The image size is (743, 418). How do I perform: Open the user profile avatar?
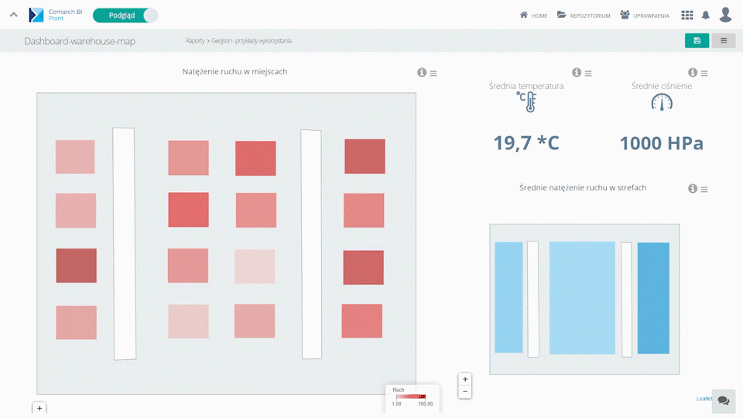[x=725, y=15]
